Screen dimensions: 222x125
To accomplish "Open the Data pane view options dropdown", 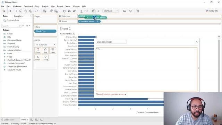I will (x=28, y=26).
